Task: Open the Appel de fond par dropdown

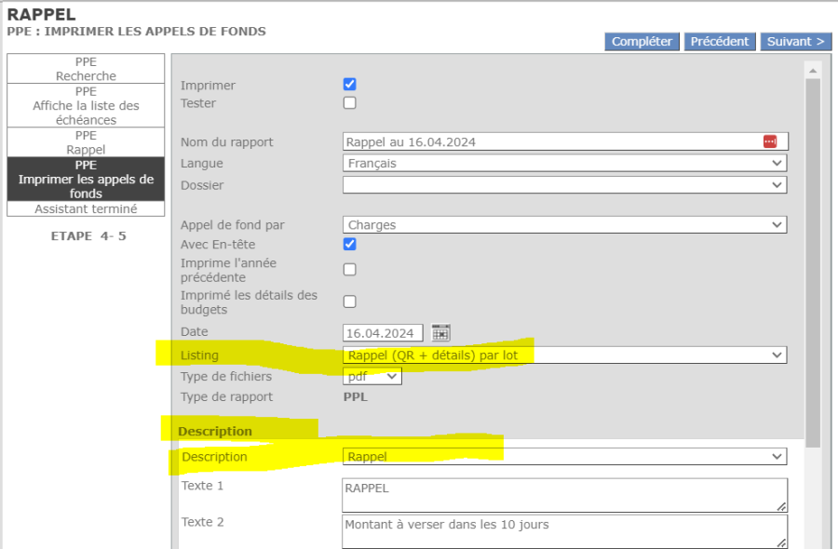Action: coord(564,225)
